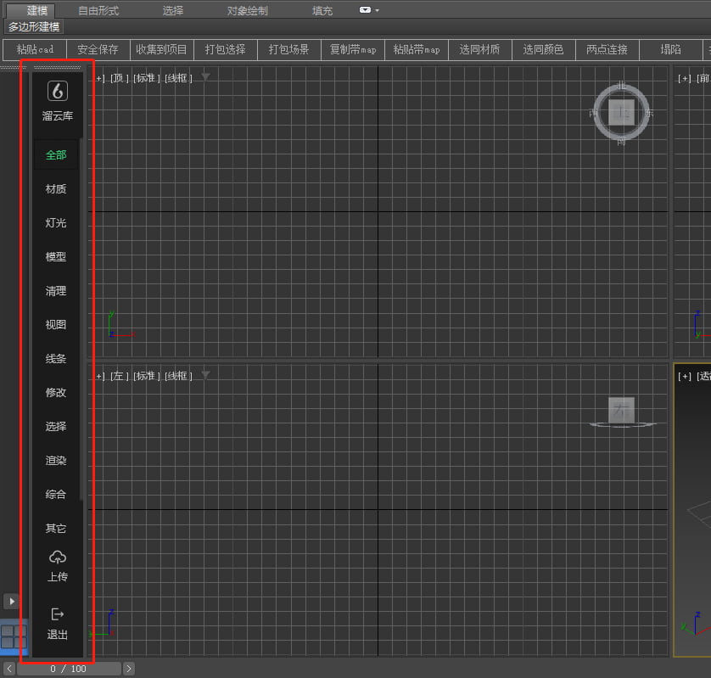Screen dimensions: 711x678
Task: Select 材质 category in sidebar
Action: click(x=56, y=188)
